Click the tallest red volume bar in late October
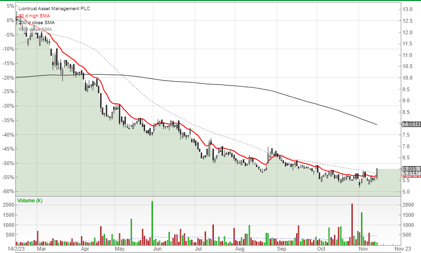The width and height of the screenshot is (421, 253). pyautogui.click(x=352, y=225)
